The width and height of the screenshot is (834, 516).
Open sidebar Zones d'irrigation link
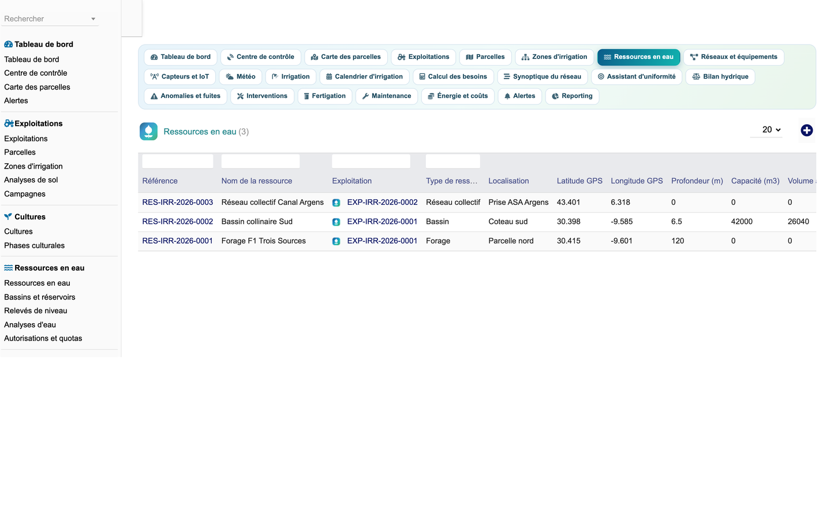coord(33,167)
